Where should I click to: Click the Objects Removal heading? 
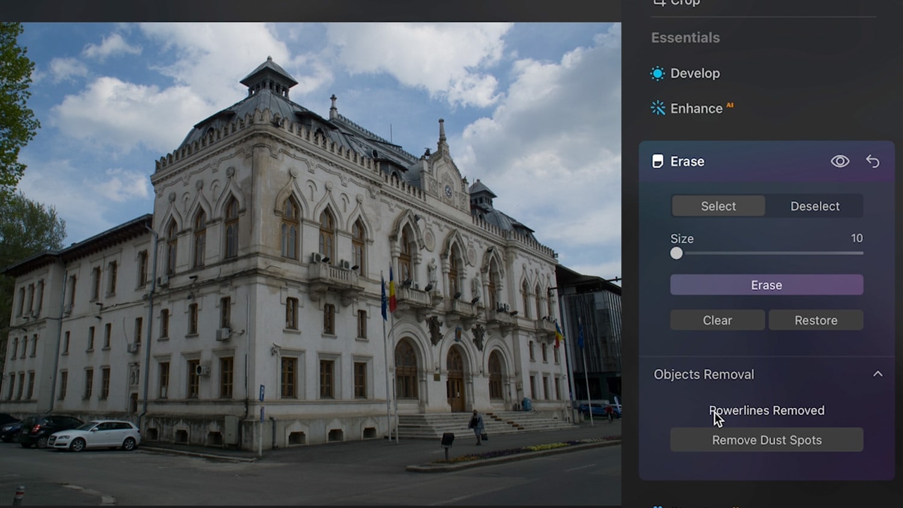coord(704,374)
